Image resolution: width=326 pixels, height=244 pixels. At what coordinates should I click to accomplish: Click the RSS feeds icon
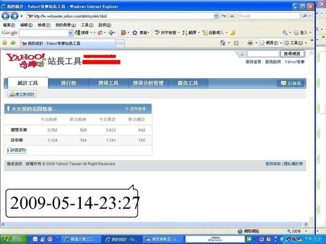[x=236, y=43]
